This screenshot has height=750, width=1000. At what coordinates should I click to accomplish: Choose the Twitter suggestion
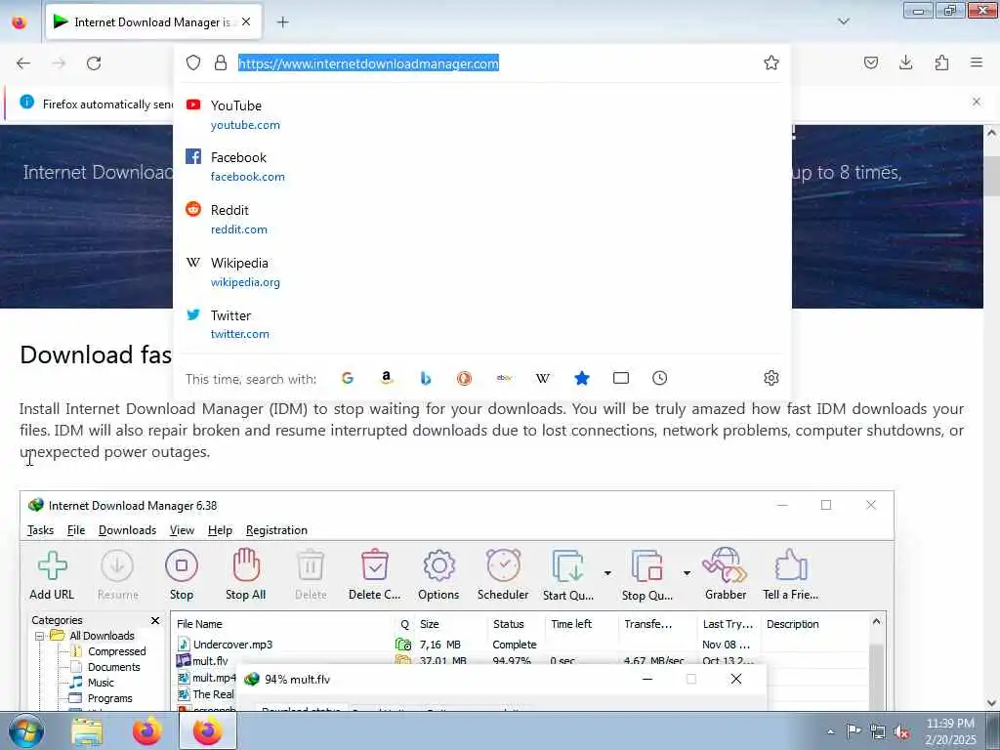tap(481, 324)
